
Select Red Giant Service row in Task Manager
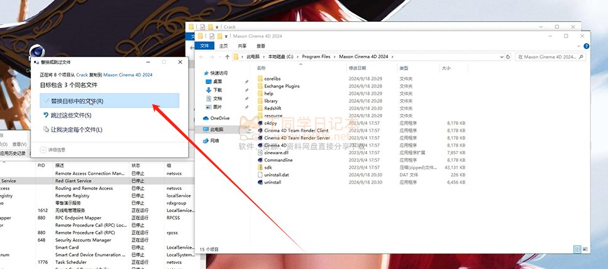(97, 181)
